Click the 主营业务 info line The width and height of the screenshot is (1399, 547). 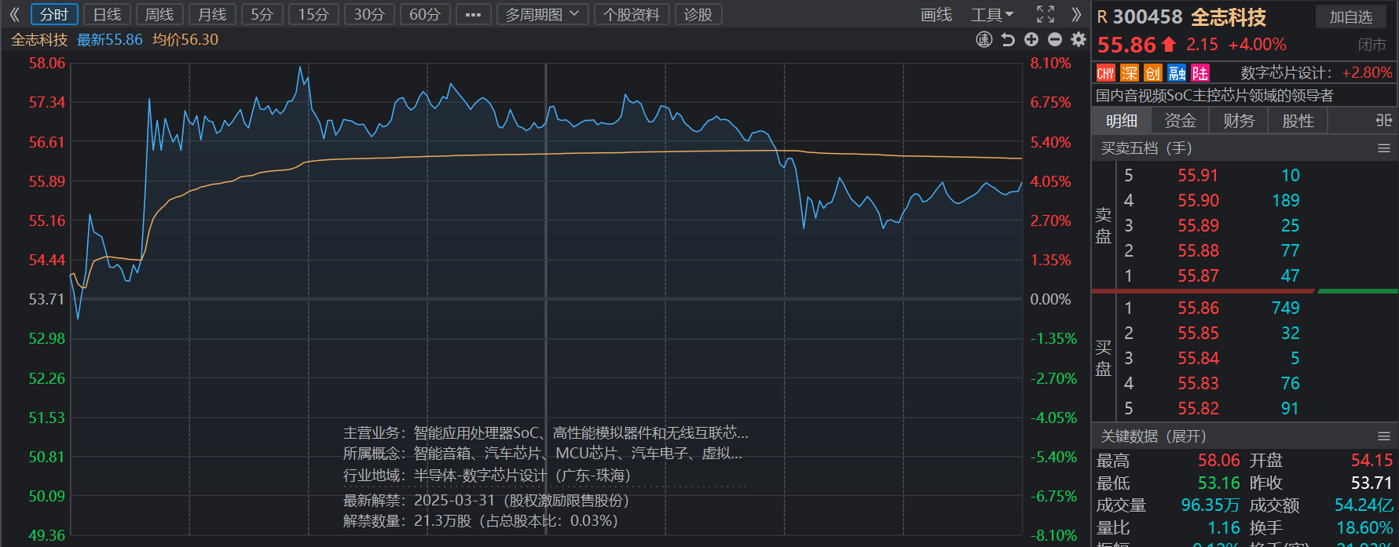pyautogui.click(x=546, y=433)
